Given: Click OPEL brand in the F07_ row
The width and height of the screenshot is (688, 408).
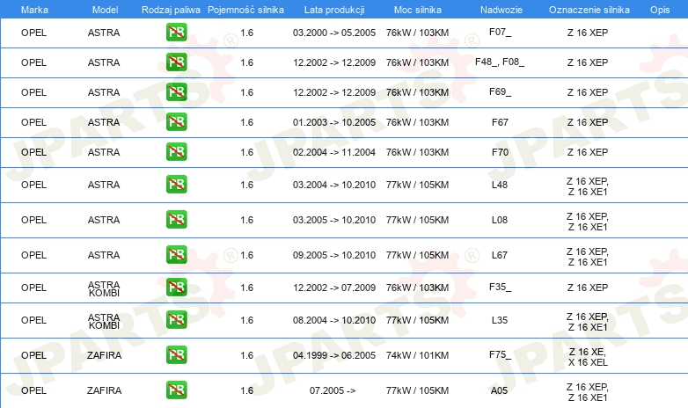Looking at the screenshot, I should coord(33,33).
